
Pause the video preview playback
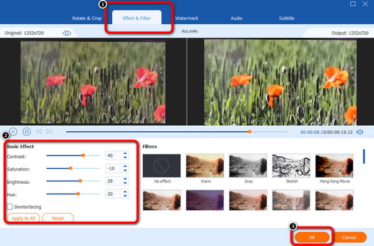[13, 131]
